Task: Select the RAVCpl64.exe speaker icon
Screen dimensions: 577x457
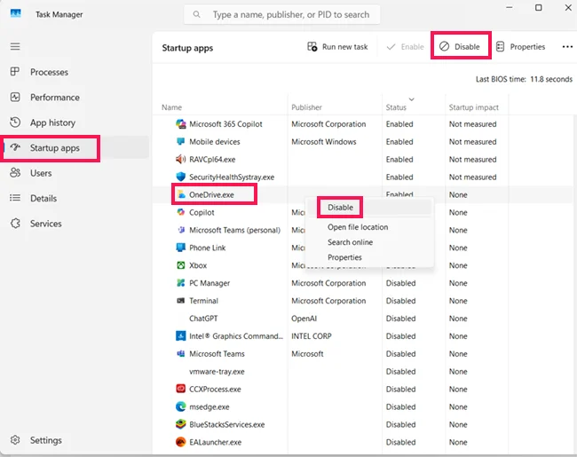Action: click(x=181, y=160)
